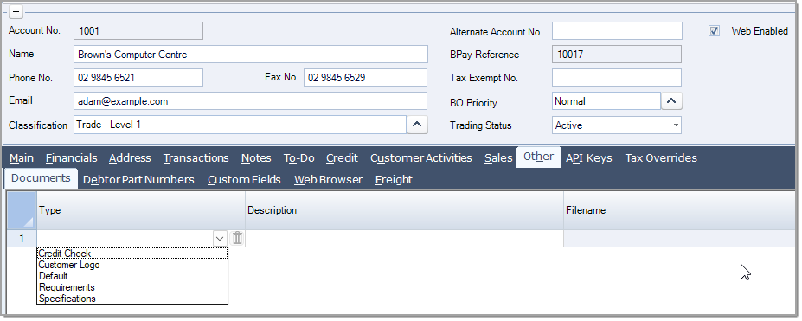Switch to the Main tab
The height and width of the screenshot is (321, 802).
(x=22, y=158)
